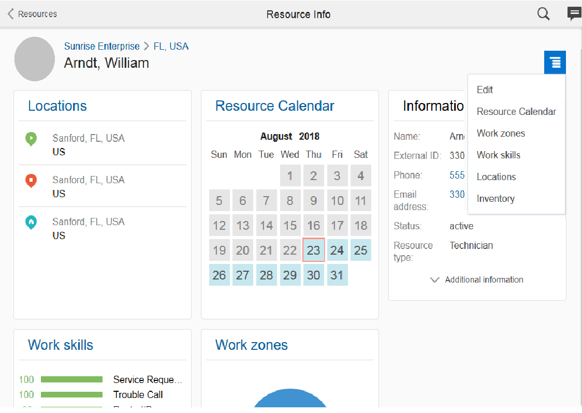The height and width of the screenshot is (413, 582).
Task: Click August 10 on the calendar
Action: tap(337, 200)
